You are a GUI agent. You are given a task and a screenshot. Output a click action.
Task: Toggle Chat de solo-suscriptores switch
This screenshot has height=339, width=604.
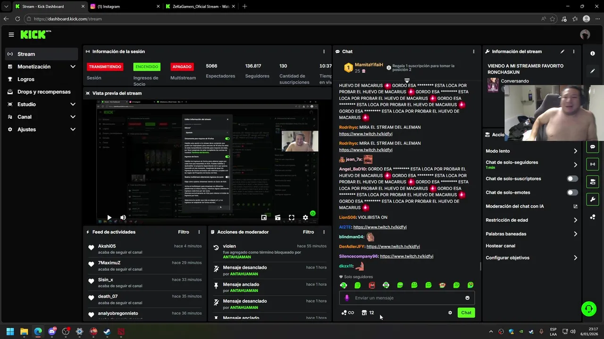coord(572,179)
